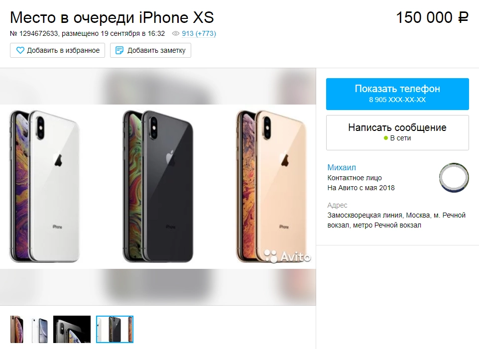Select the white iPhone XR thumbnail

40,329
